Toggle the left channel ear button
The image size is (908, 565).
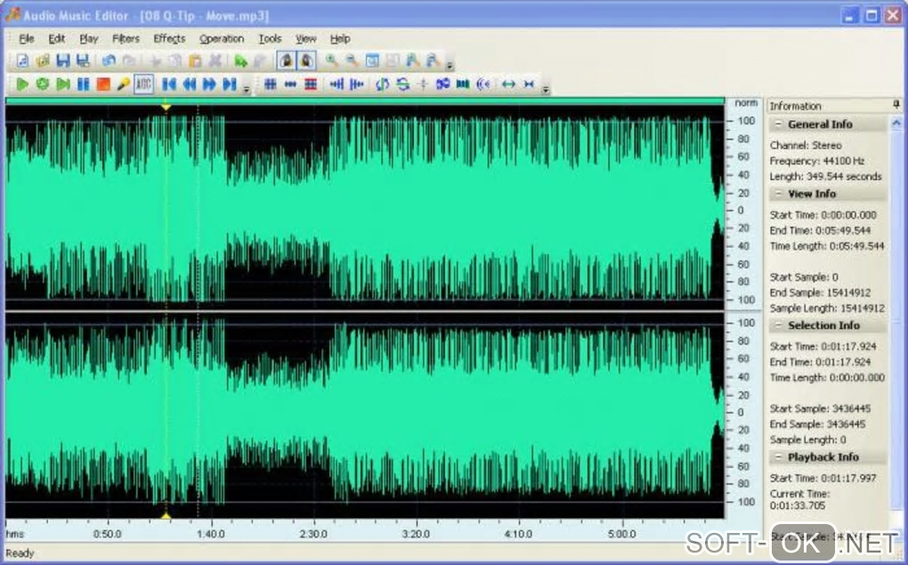[x=286, y=61]
